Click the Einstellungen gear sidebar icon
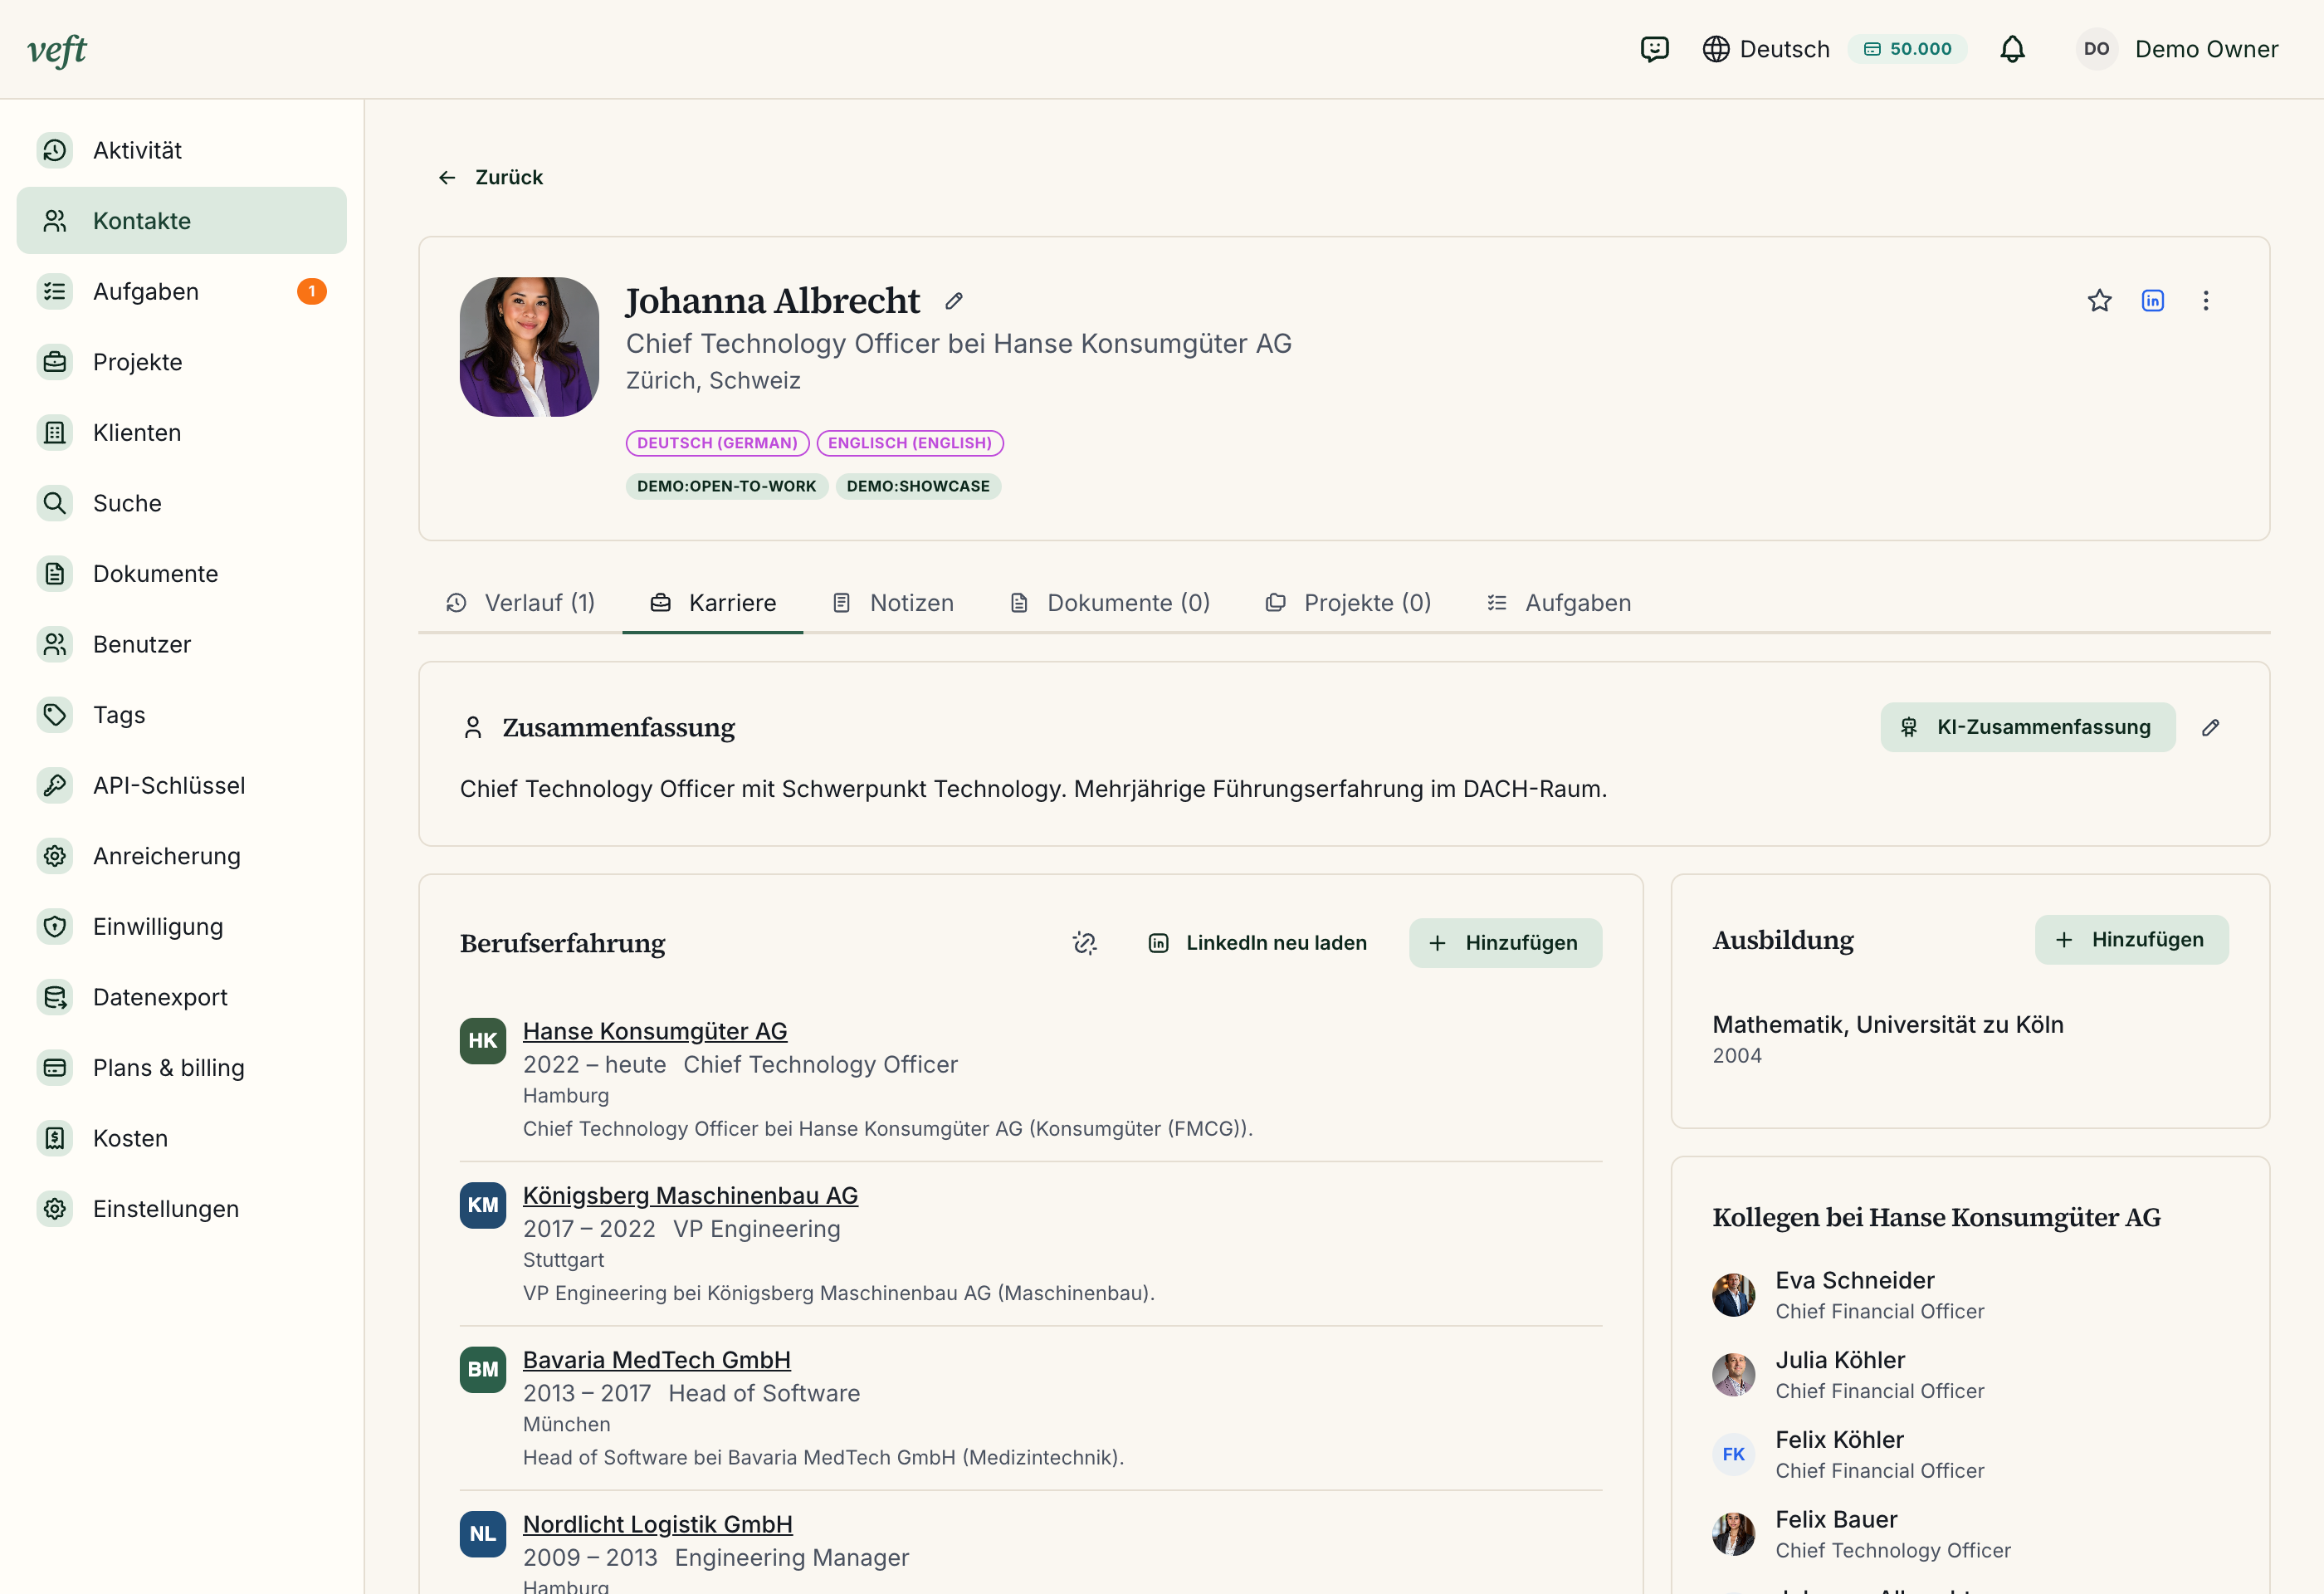2324x1594 pixels. coord(55,1209)
